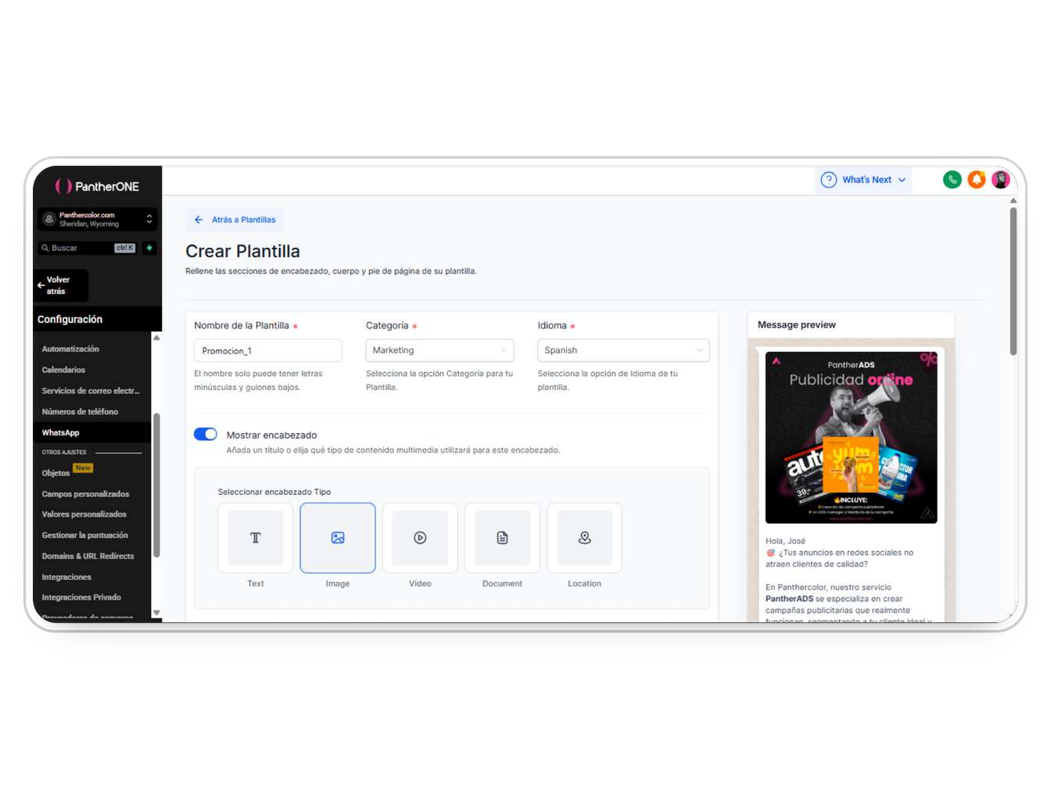Click the What's Next help icon

point(829,180)
